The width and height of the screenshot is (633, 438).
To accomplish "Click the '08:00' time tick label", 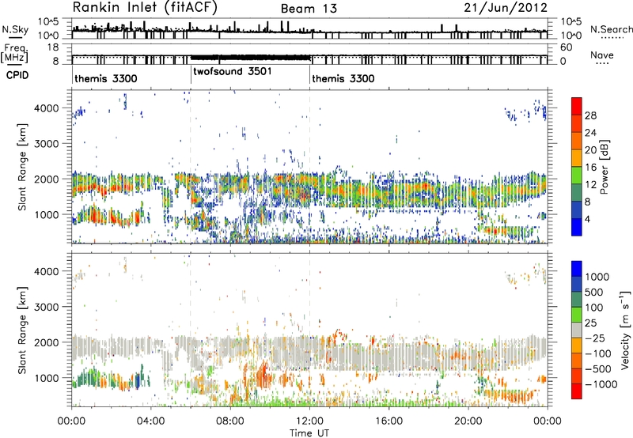I will [230, 421].
